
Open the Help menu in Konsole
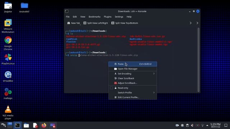point(129,17)
